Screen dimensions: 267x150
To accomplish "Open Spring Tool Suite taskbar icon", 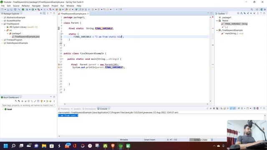I will click(121, 146).
